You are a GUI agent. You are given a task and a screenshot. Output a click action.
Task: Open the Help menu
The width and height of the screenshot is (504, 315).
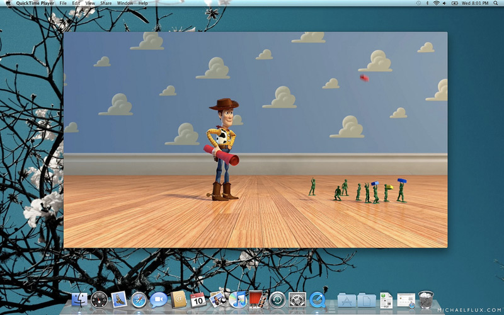(x=143, y=3)
